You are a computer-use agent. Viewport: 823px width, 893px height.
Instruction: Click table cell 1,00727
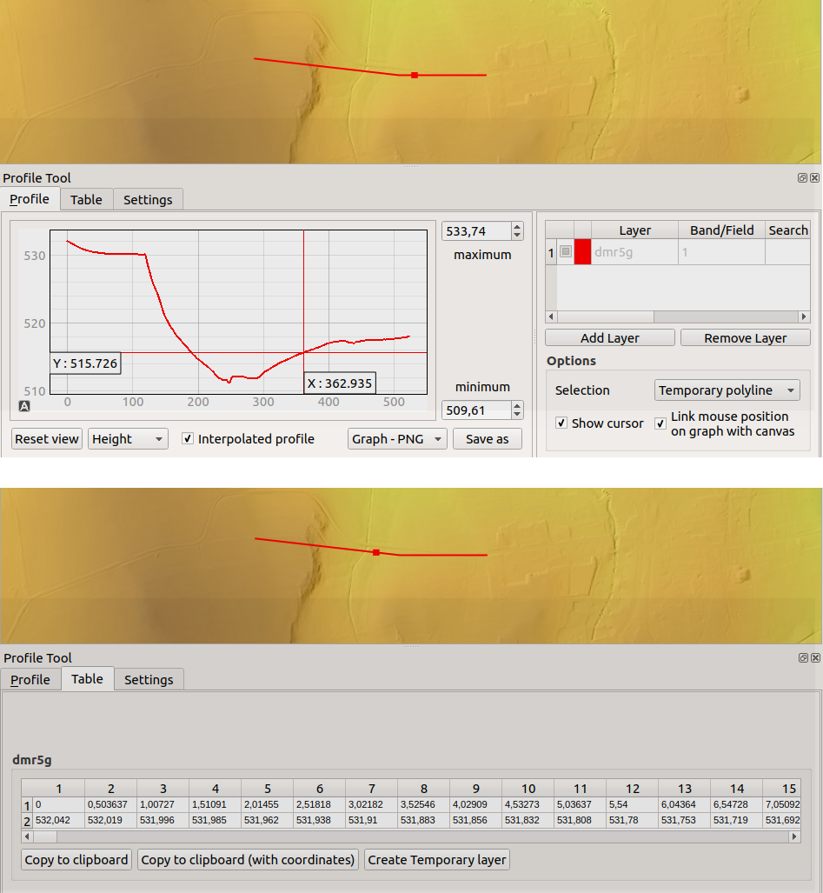[163, 804]
